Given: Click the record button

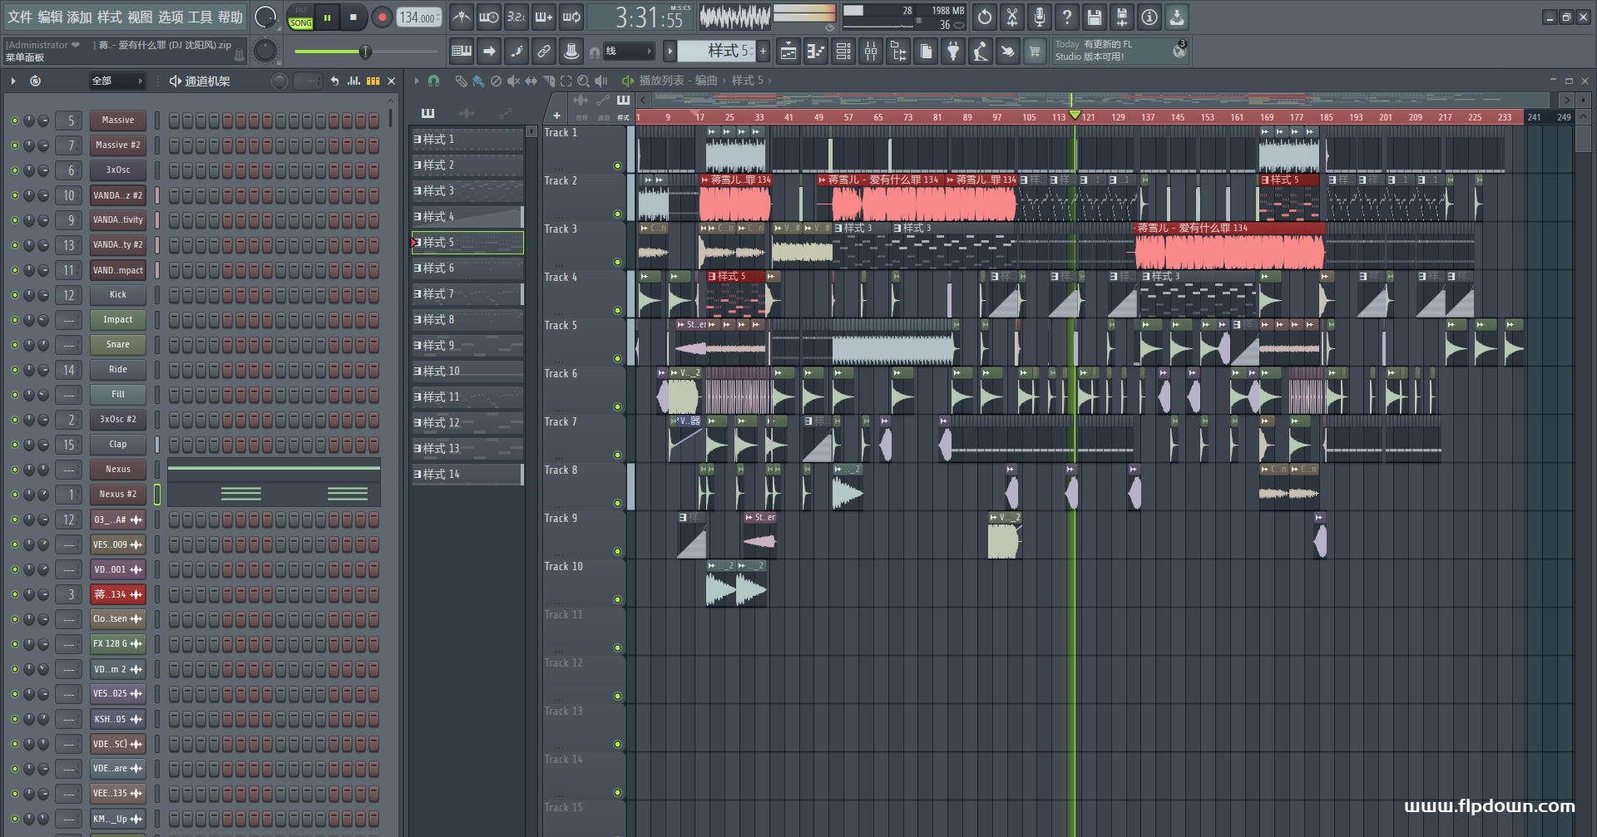Looking at the screenshot, I should pos(382,17).
